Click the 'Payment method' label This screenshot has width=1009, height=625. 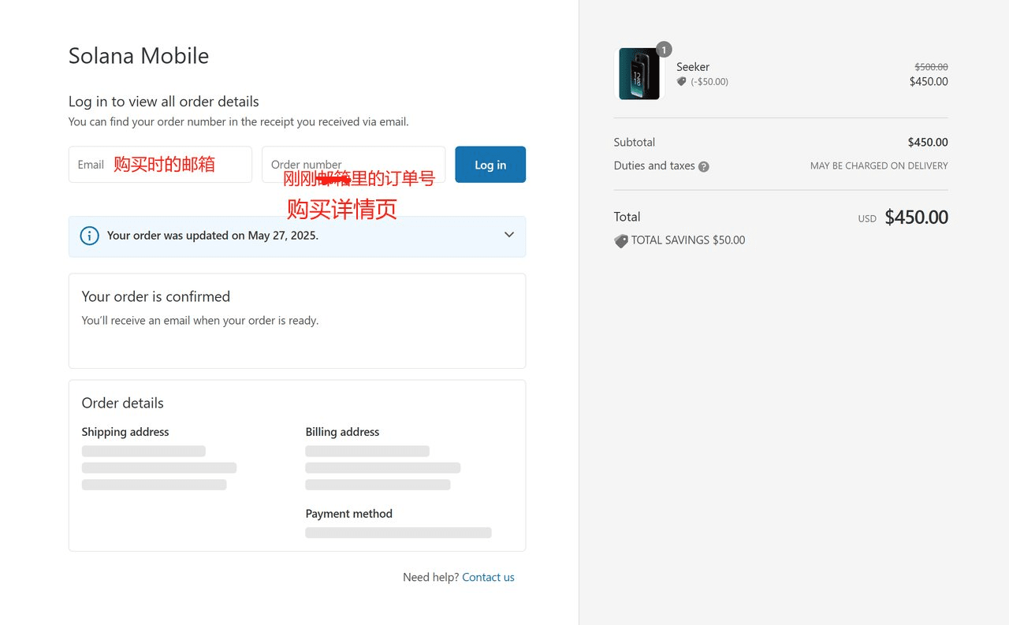click(349, 514)
